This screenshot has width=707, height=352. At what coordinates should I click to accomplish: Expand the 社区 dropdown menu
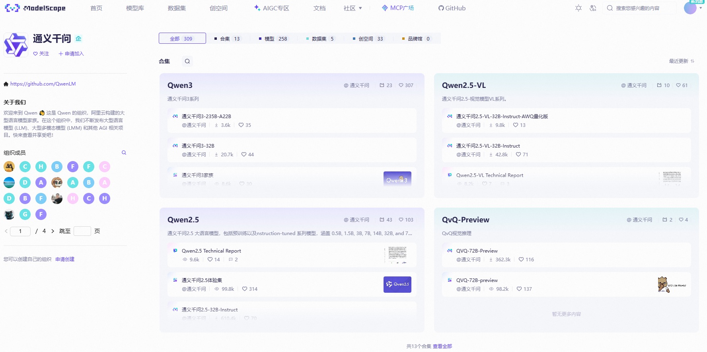[x=353, y=8]
